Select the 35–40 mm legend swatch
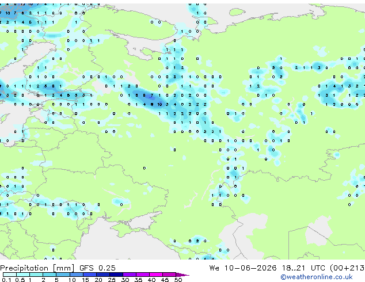Screen dimensions: 365x282 (143, 275)
